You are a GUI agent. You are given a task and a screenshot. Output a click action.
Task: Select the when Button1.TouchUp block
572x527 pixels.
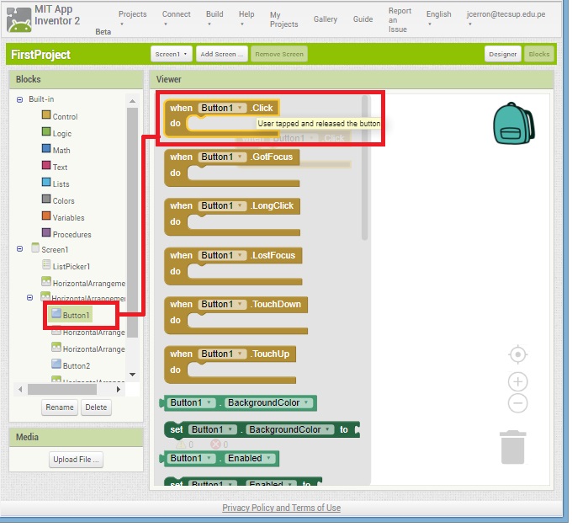230,365
